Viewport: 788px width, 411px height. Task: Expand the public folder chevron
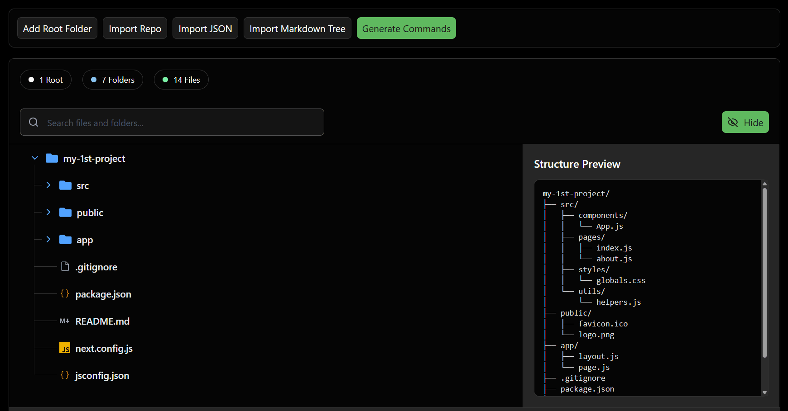coord(48,213)
